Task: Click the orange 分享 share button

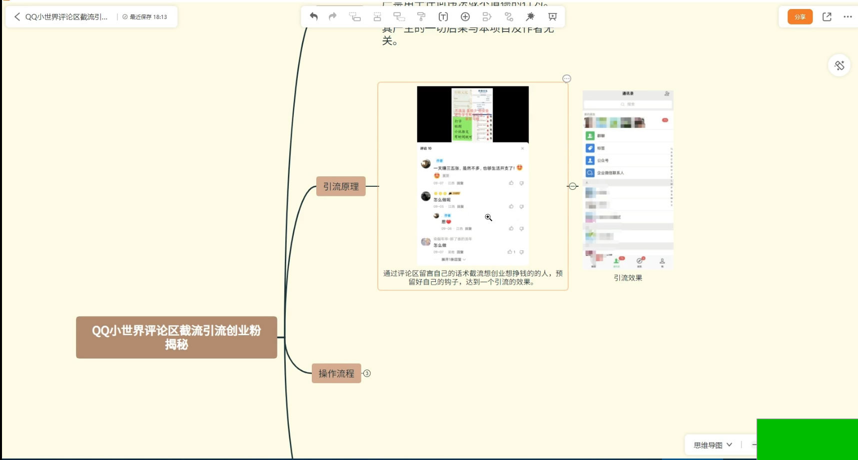Action: point(800,16)
